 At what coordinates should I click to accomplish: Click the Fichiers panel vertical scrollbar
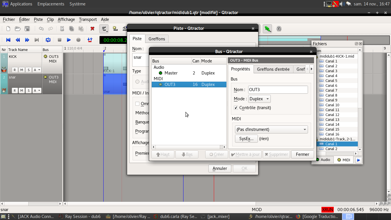[360, 100]
